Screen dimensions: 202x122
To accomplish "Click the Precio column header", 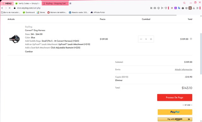I will pos(103,19).
